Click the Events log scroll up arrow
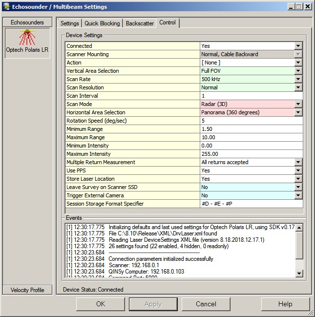Screen dimensions: 315x317 click(299, 228)
